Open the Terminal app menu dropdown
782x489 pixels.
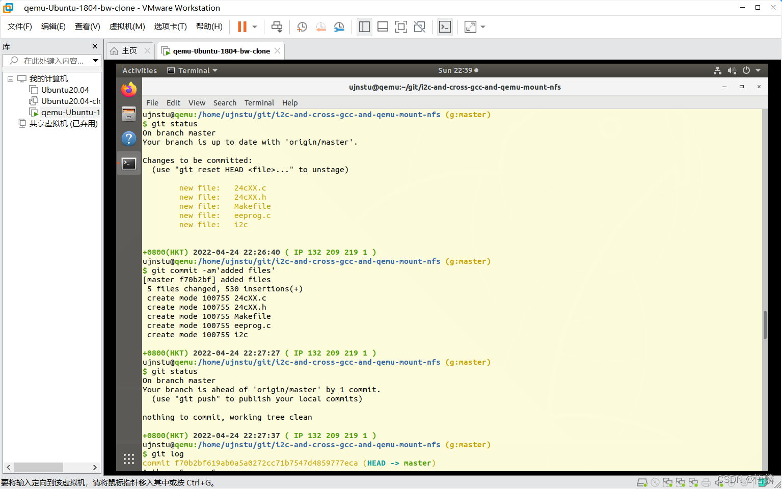pyautogui.click(x=193, y=70)
